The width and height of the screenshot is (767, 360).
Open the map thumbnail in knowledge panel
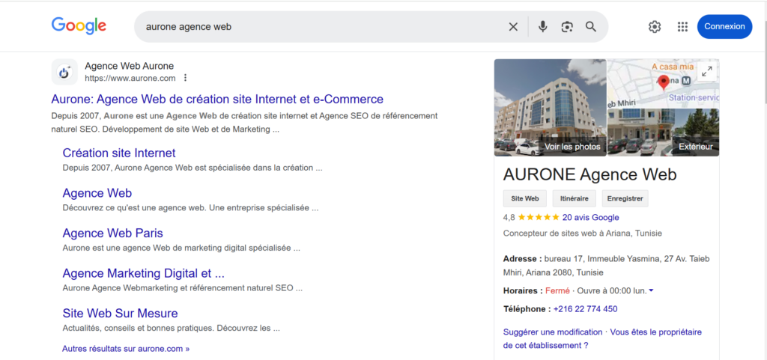(x=664, y=84)
